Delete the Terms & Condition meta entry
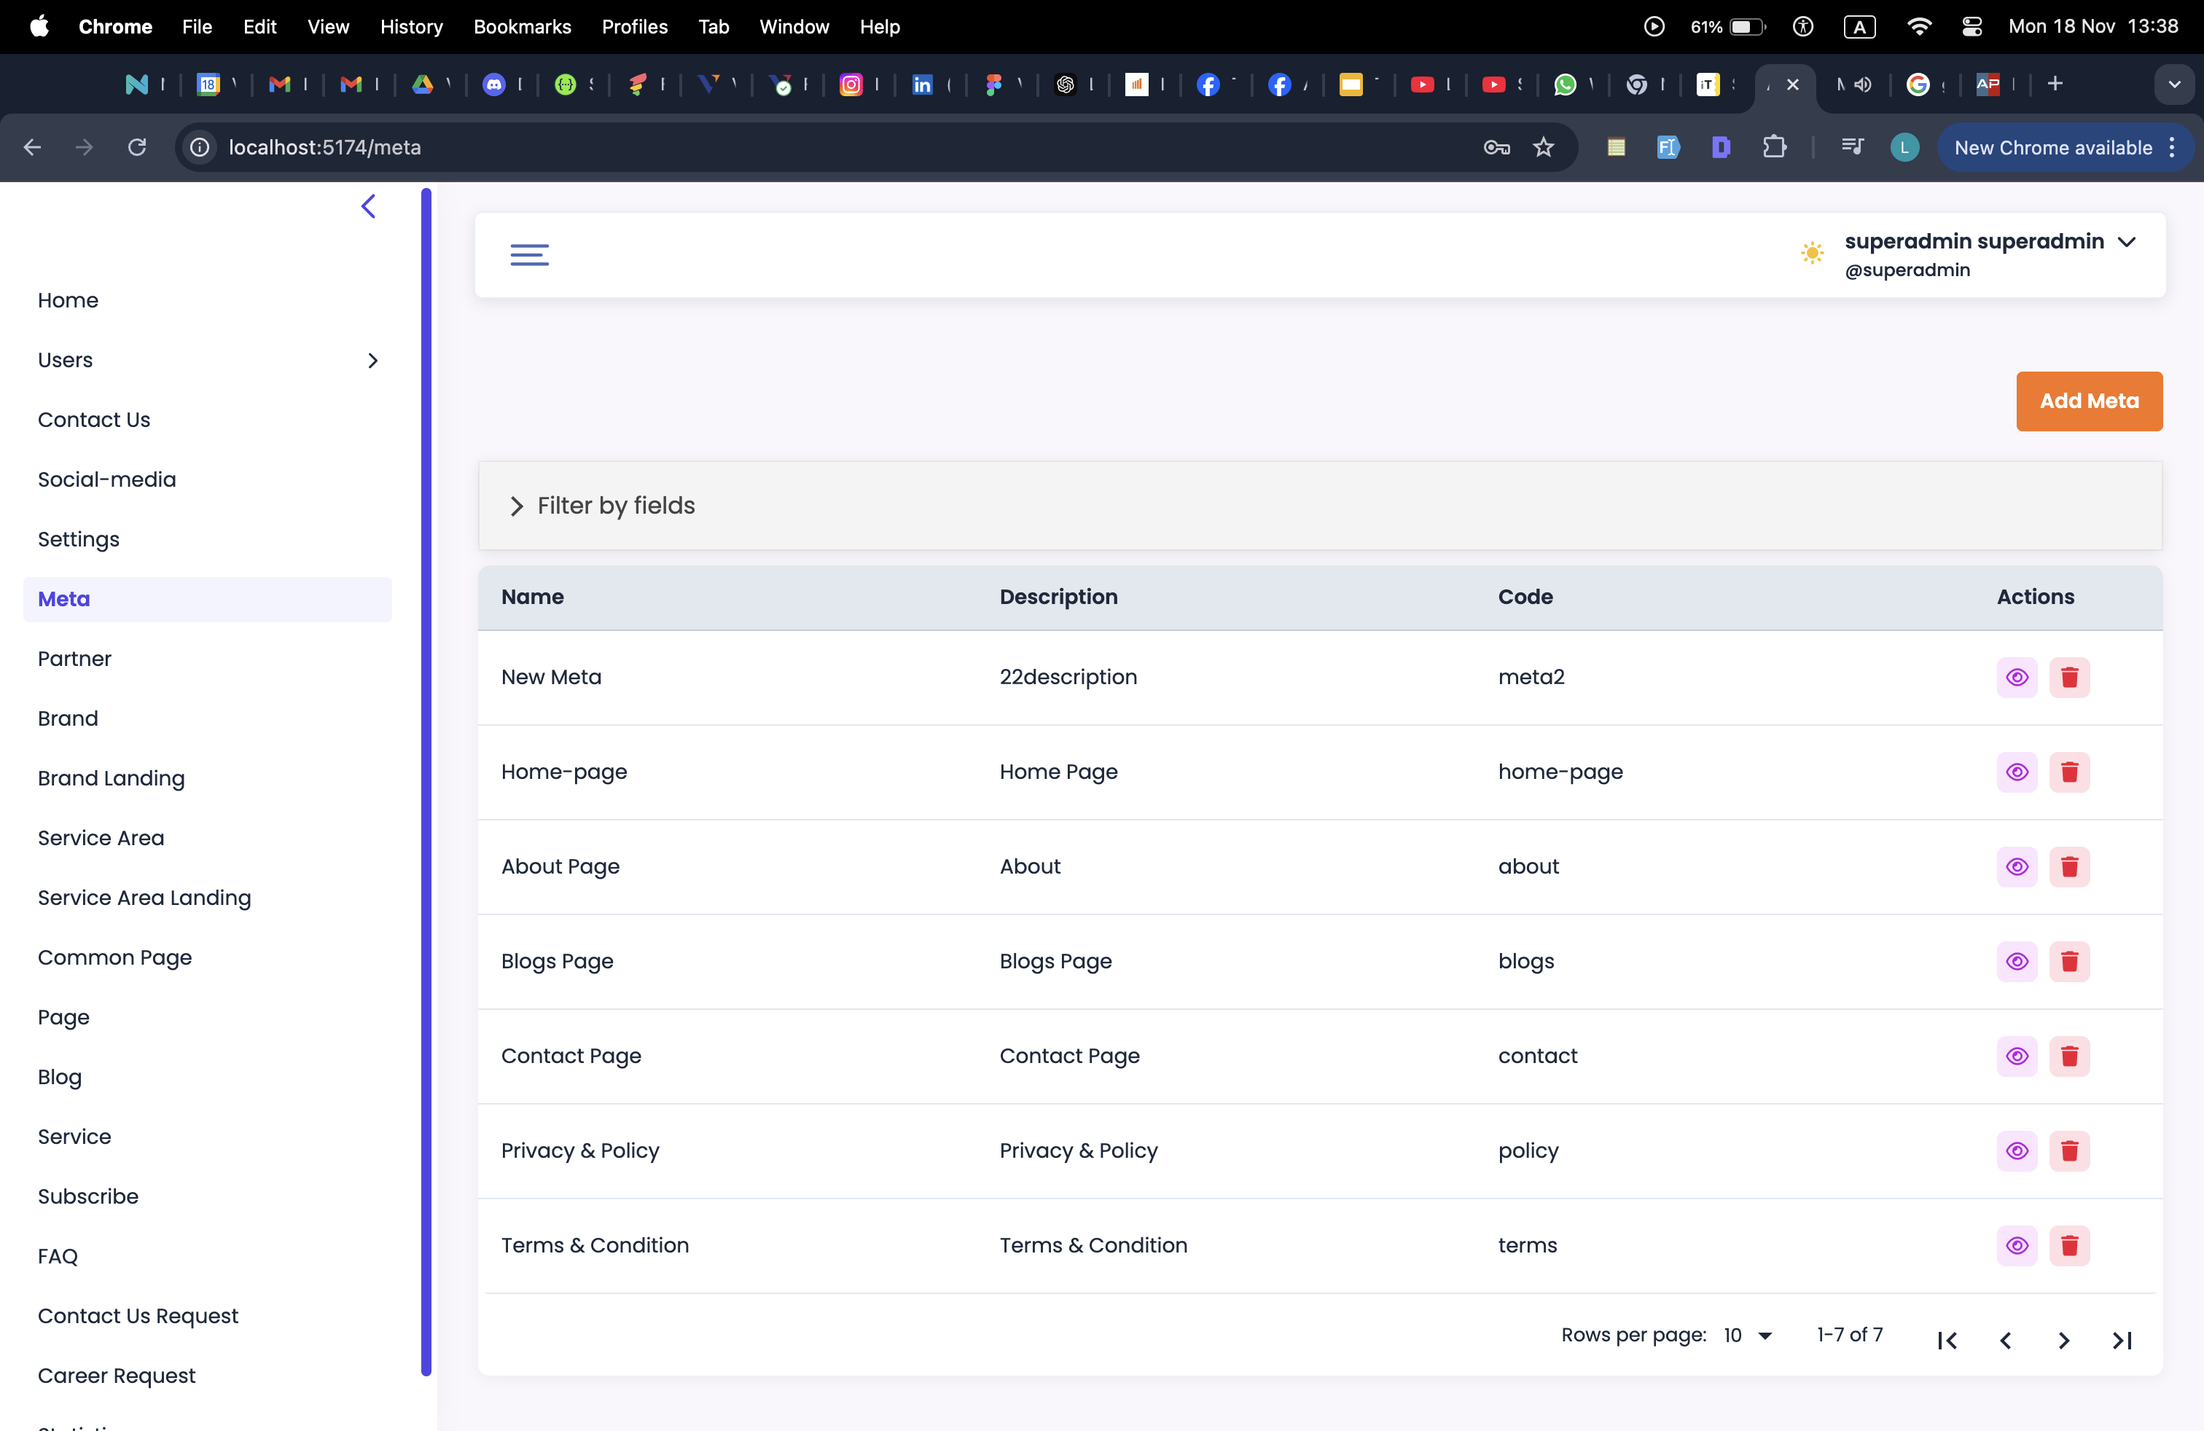2204x1431 pixels. pos(2068,1245)
